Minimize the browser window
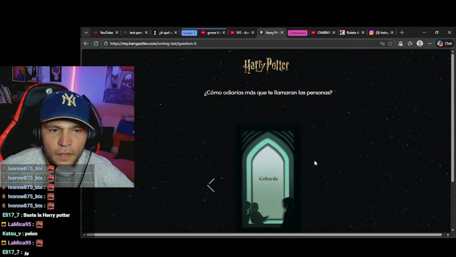This screenshot has width=456, height=257. pyautogui.click(x=424, y=32)
